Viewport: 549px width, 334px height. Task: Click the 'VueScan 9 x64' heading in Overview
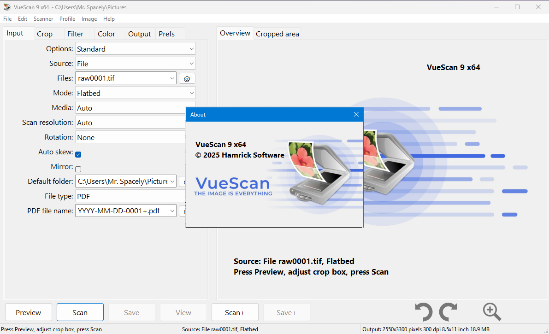(454, 68)
